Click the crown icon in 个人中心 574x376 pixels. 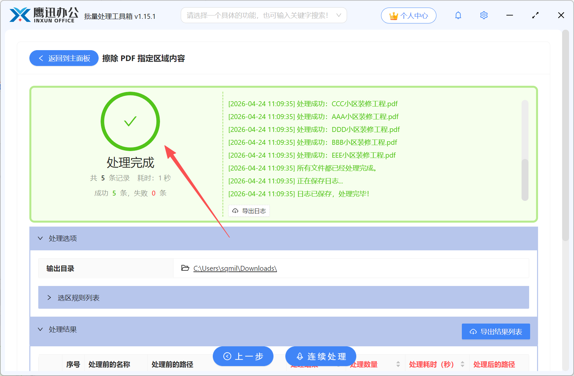pos(393,15)
